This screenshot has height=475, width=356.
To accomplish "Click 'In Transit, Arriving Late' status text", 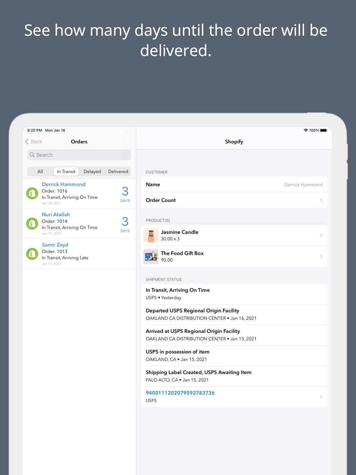I will pyautogui.click(x=65, y=258).
